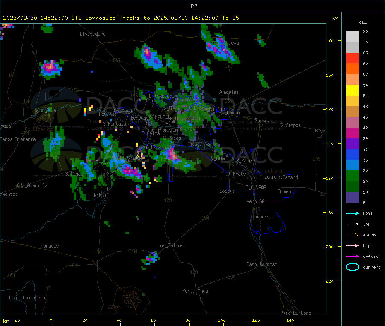Click the Morados map label

point(50,246)
